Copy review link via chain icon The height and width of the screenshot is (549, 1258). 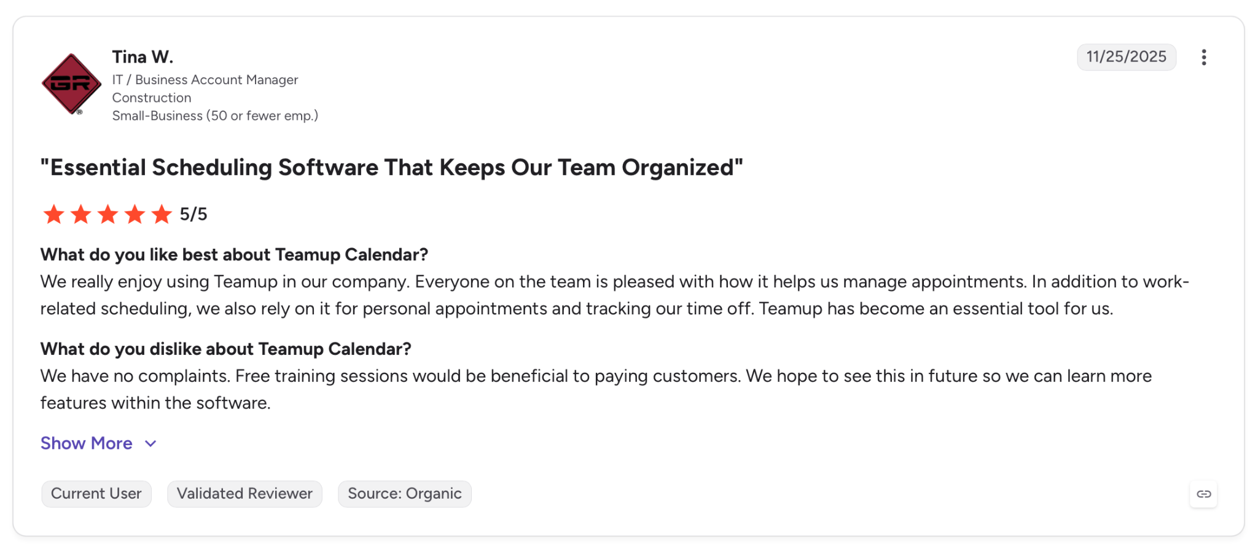click(x=1203, y=494)
